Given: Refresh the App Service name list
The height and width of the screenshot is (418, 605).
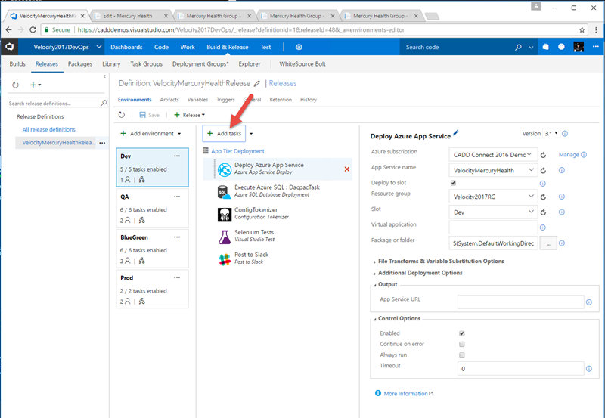Looking at the screenshot, I should pyautogui.click(x=543, y=170).
